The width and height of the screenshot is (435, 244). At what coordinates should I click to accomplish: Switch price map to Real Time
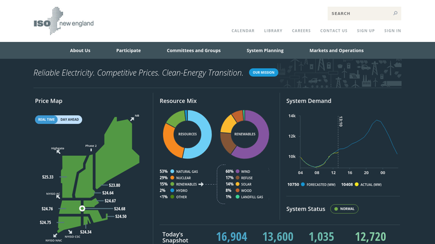[46, 119]
